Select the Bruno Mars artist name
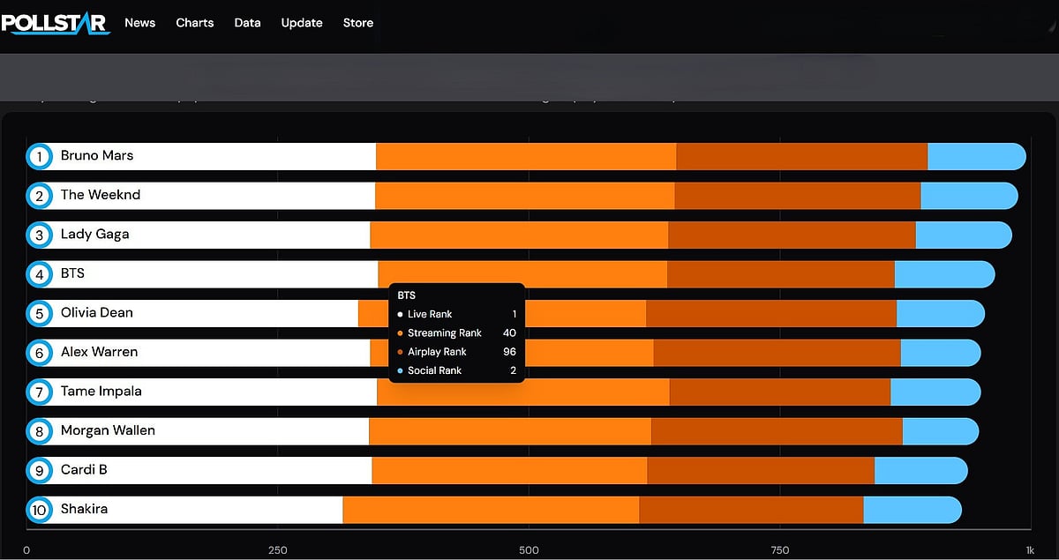Image resolution: width=1059 pixels, height=560 pixels. pos(97,155)
